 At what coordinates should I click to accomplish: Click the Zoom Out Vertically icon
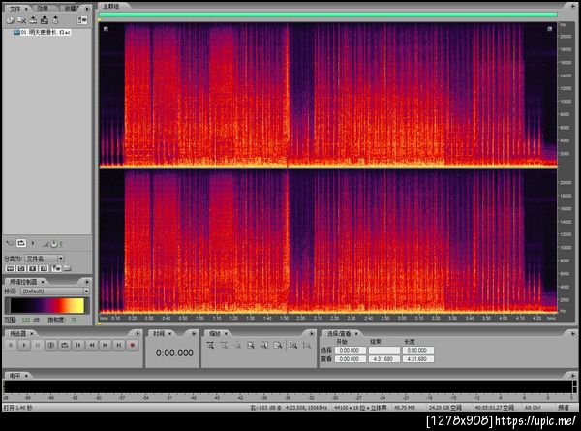pyautogui.click(x=307, y=346)
